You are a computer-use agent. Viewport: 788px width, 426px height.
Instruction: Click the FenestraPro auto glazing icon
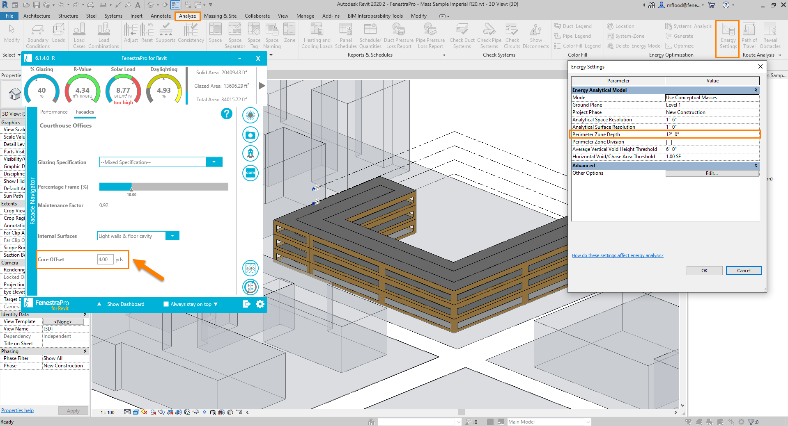point(250,268)
